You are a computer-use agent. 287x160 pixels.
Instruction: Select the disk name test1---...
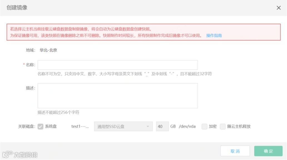80,127
